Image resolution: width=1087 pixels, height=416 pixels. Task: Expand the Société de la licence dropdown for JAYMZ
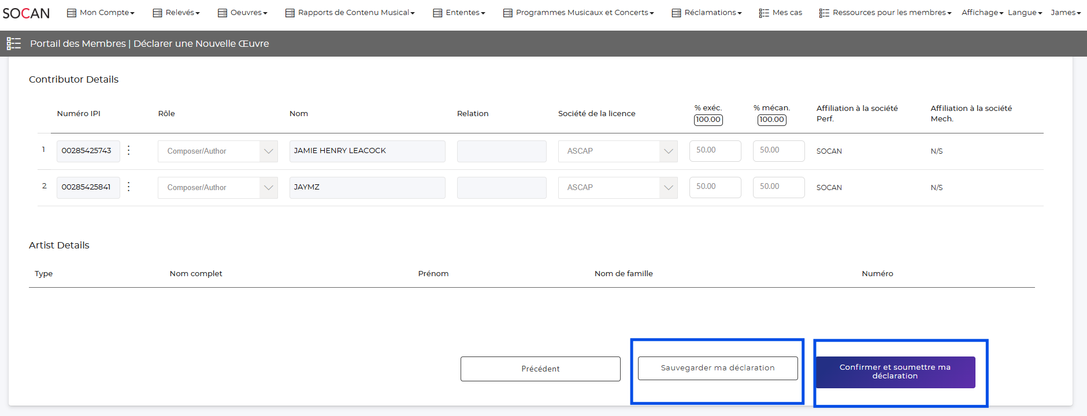click(668, 188)
